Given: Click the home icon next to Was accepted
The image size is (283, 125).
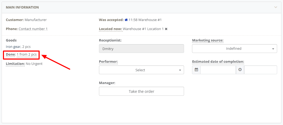Looking at the screenshot, I should [x=126, y=20].
